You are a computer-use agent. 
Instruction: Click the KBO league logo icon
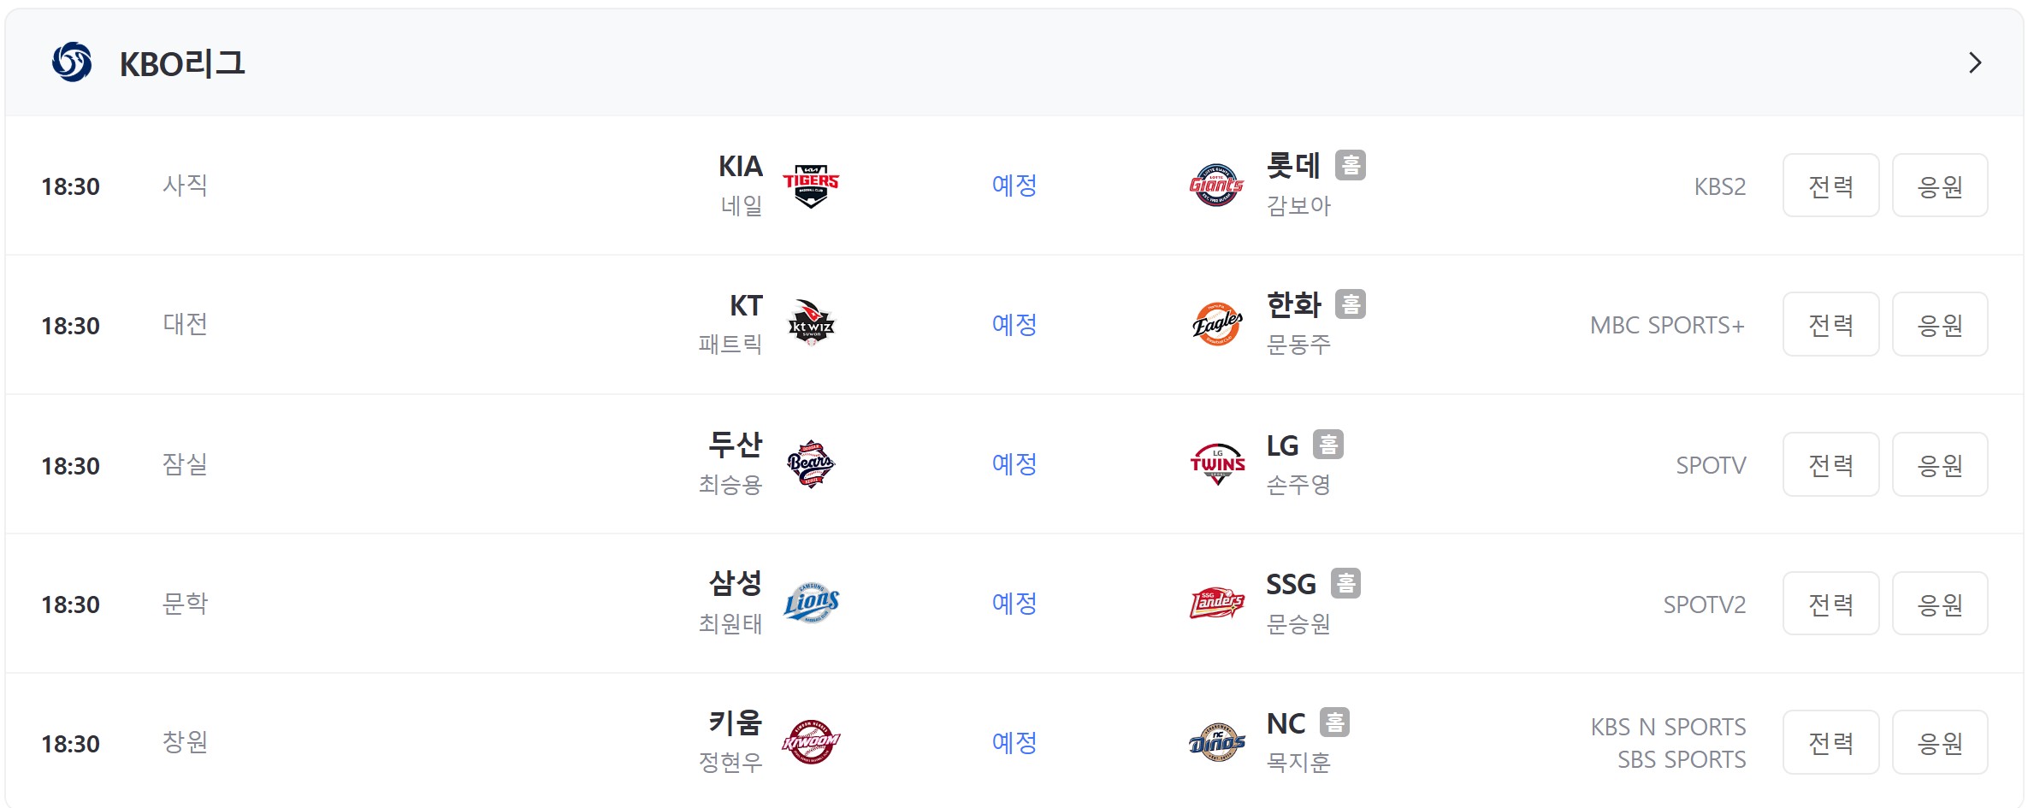[72, 62]
